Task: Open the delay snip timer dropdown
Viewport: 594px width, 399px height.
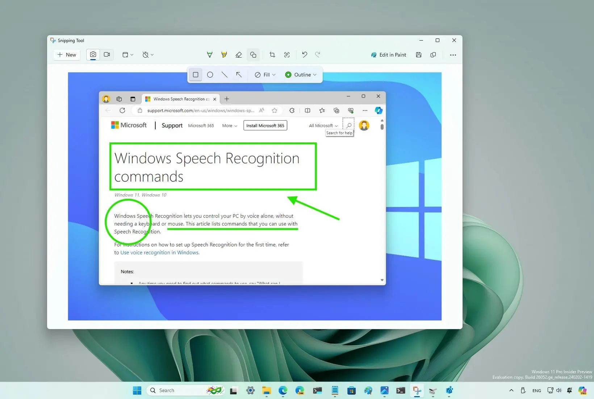Action: pos(148,55)
